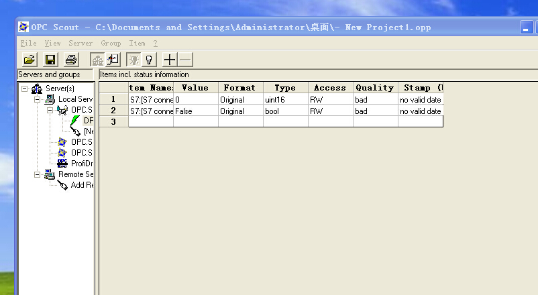
Task: Click the light bulb toolbar icon
Action: click(x=149, y=60)
